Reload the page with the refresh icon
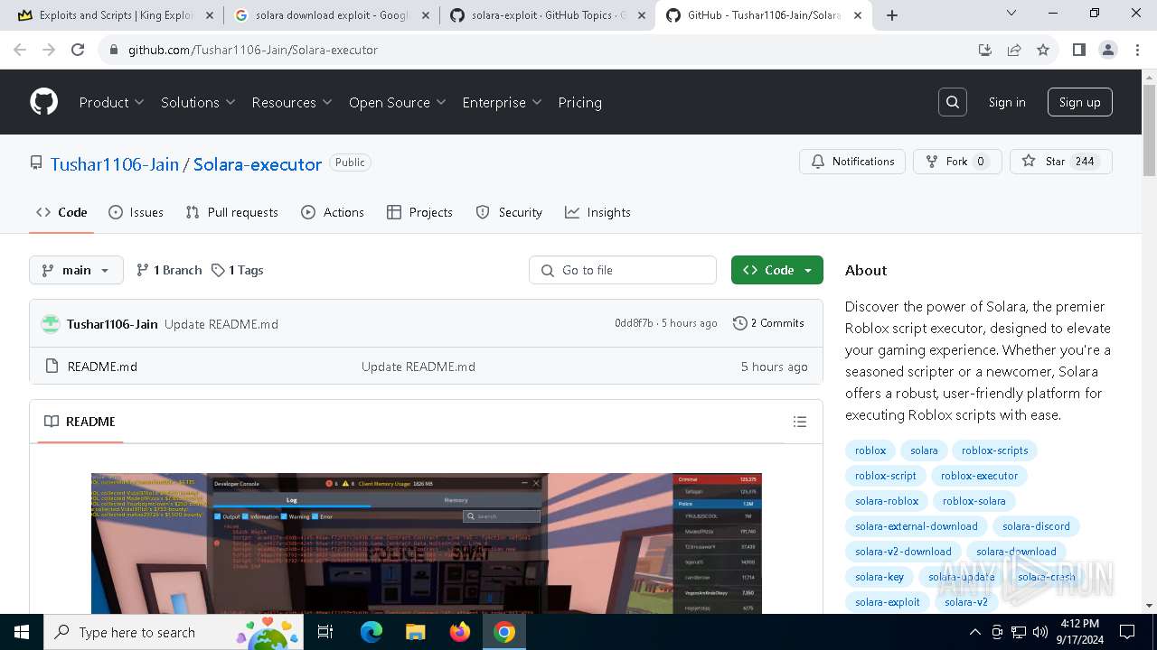The image size is (1157, 650). coord(78,50)
